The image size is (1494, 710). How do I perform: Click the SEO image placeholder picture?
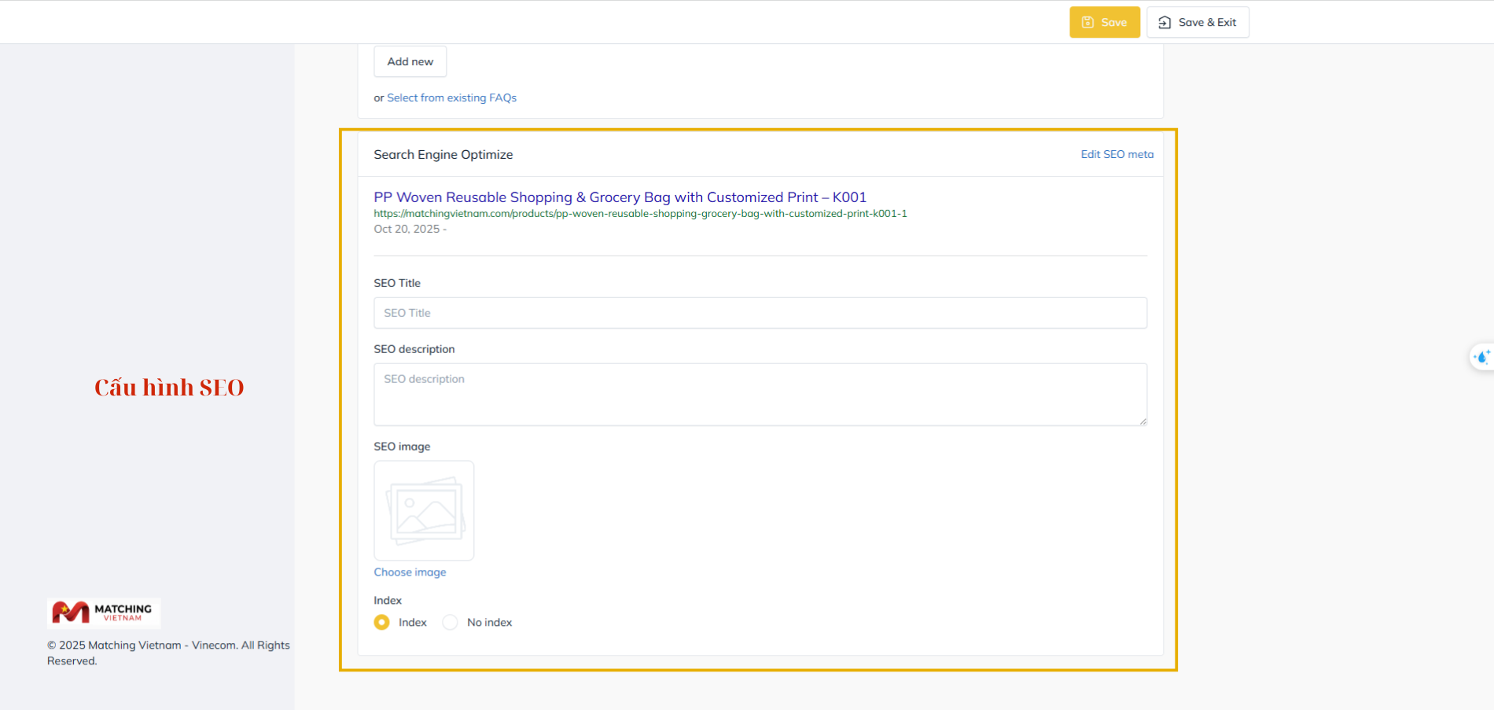[424, 510]
